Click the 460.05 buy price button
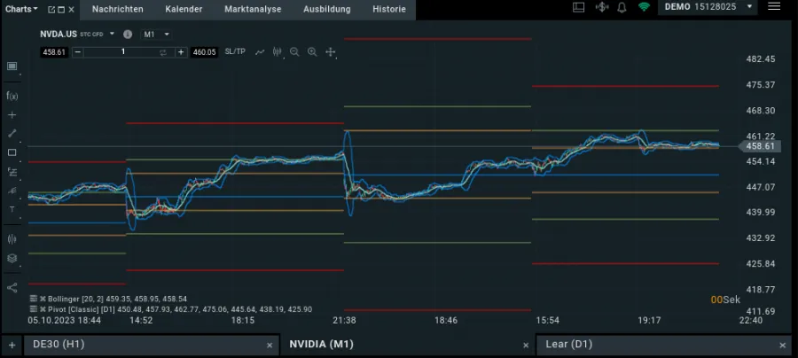This screenshot has width=798, height=358. point(204,52)
